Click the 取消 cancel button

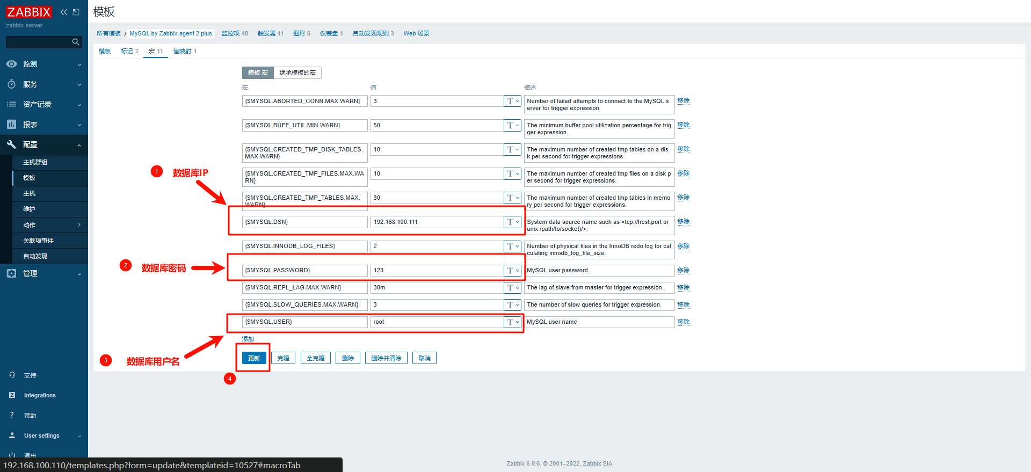[x=424, y=358]
